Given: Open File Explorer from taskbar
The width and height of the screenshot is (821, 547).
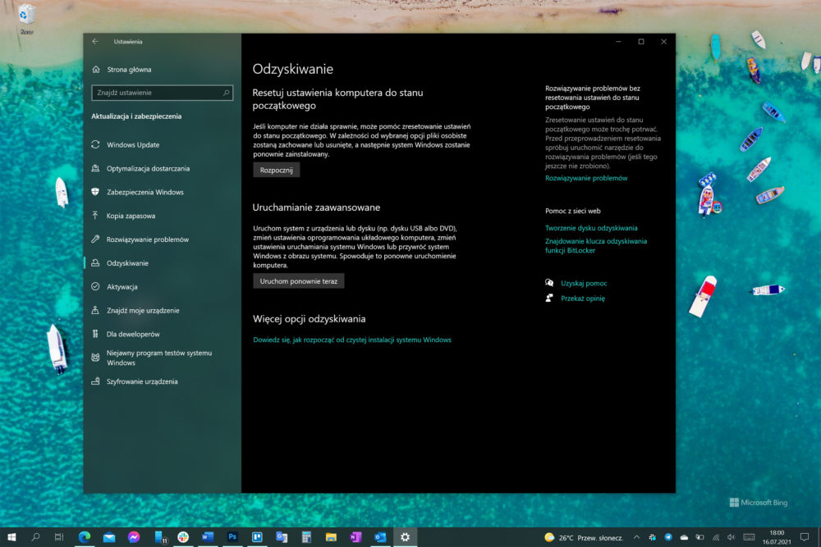Looking at the screenshot, I should 331,537.
